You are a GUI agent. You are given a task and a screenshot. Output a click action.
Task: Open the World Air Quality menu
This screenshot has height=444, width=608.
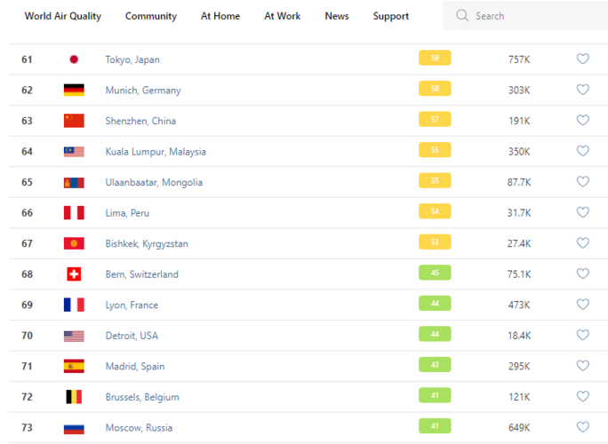click(62, 16)
